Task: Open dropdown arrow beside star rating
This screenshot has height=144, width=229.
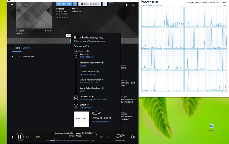Action: [x=70, y=18]
